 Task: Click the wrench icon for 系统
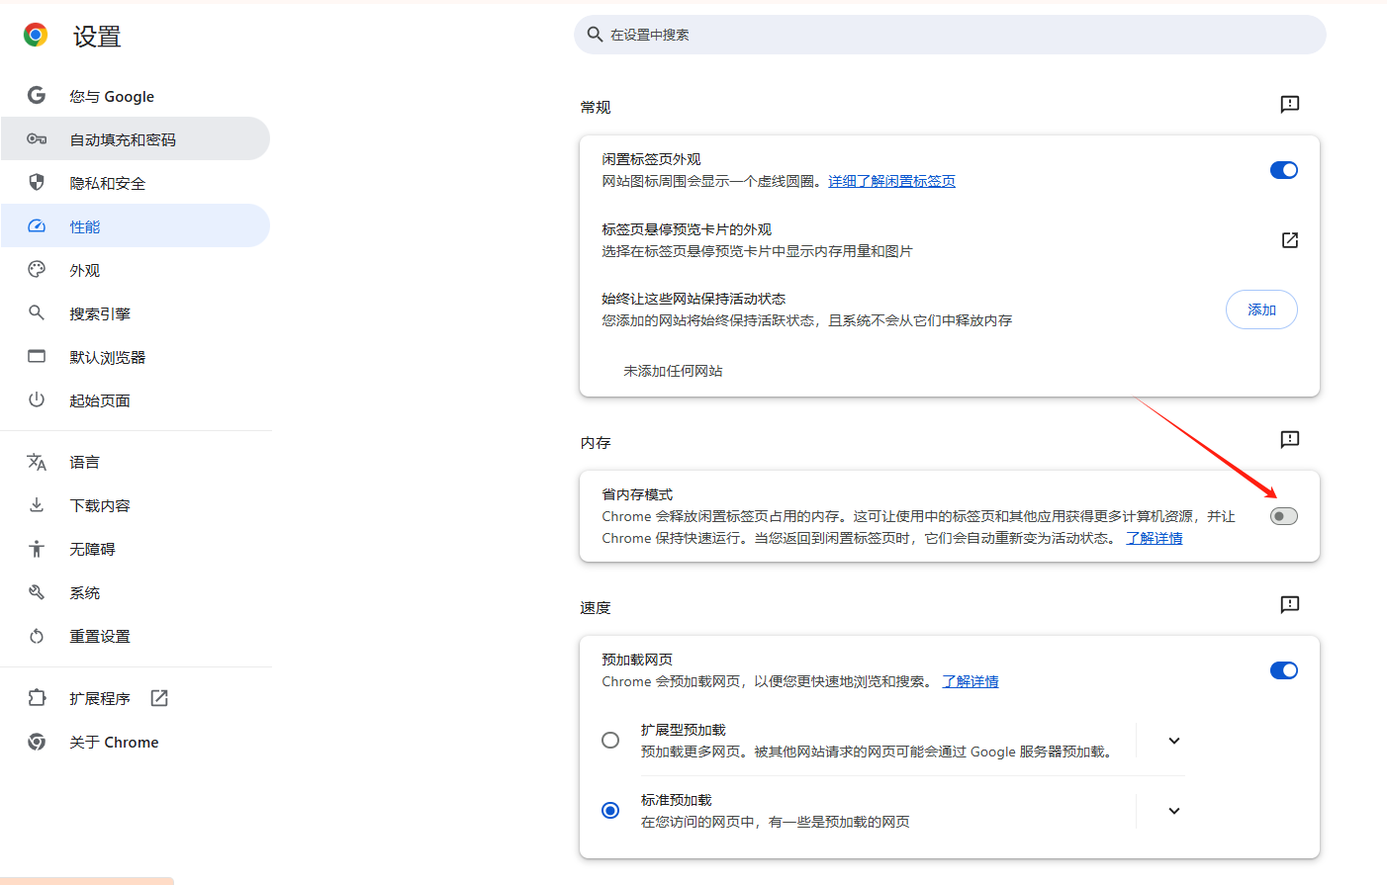[x=37, y=592]
